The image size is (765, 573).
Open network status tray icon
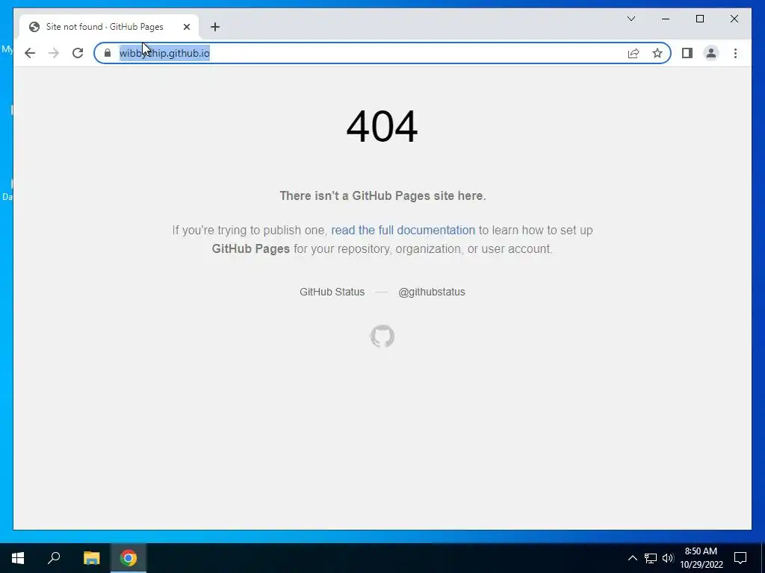tap(651, 558)
